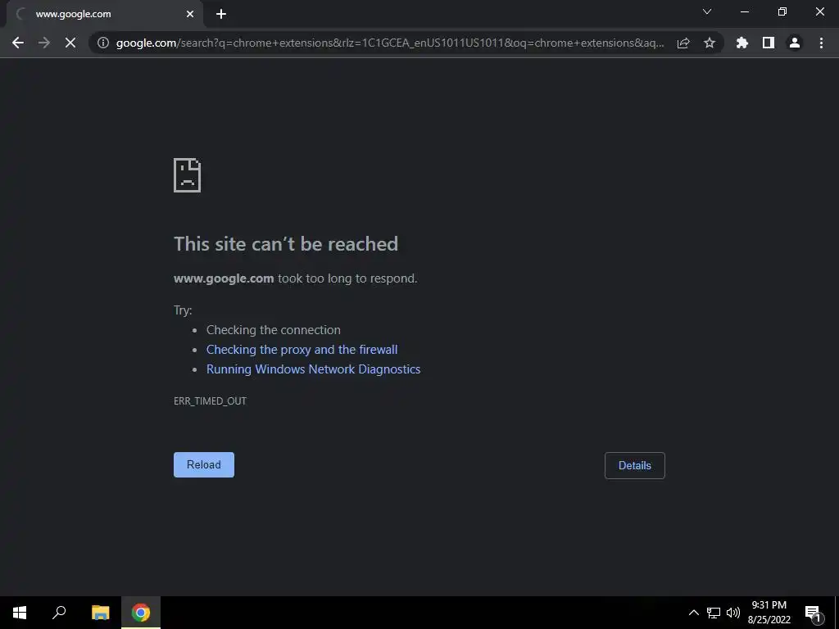Open Windows taskbar search
Screen dimensions: 839x629
pos(59,613)
